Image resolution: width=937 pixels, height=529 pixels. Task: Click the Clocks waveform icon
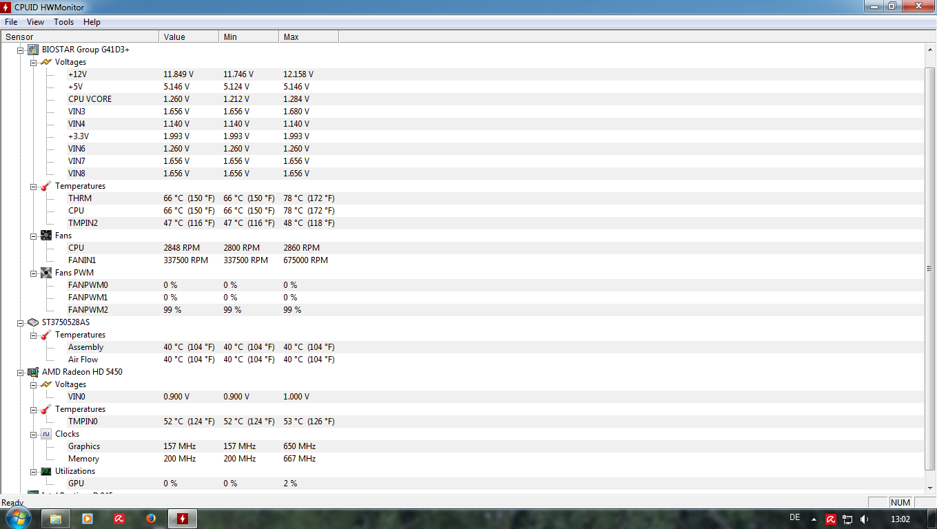click(46, 434)
